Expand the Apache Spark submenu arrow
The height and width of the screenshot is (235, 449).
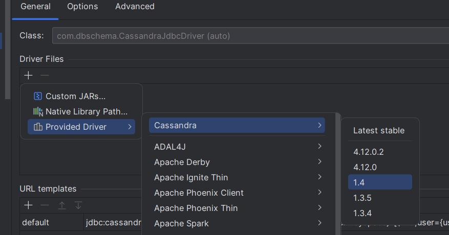(319, 223)
